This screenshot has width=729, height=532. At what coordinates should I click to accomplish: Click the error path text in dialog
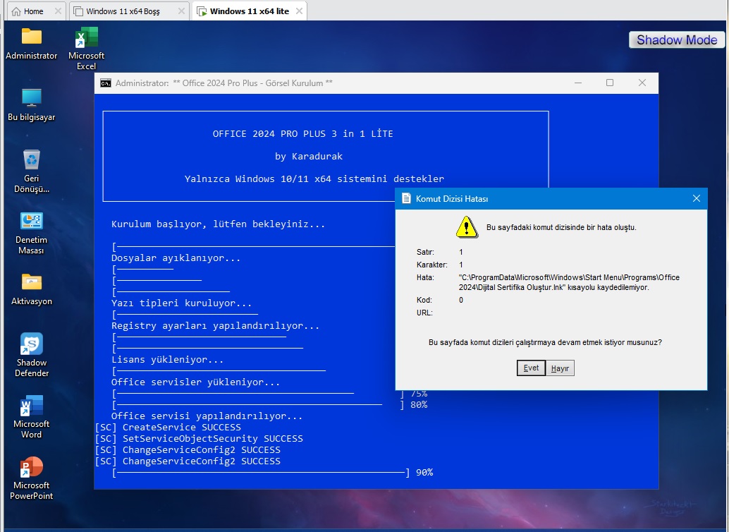tap(569, 282)
